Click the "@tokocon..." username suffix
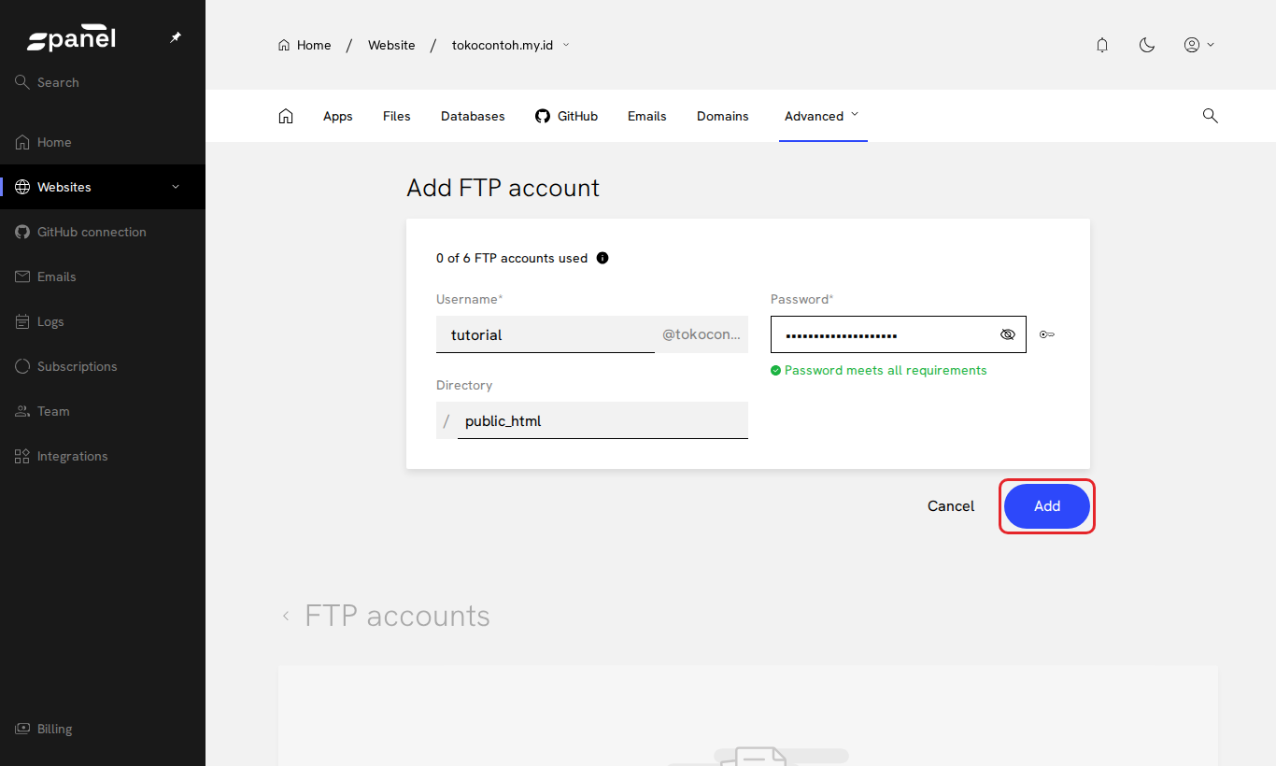The height and width of the screenshot is (766, 1276). (x=702, y=334)
